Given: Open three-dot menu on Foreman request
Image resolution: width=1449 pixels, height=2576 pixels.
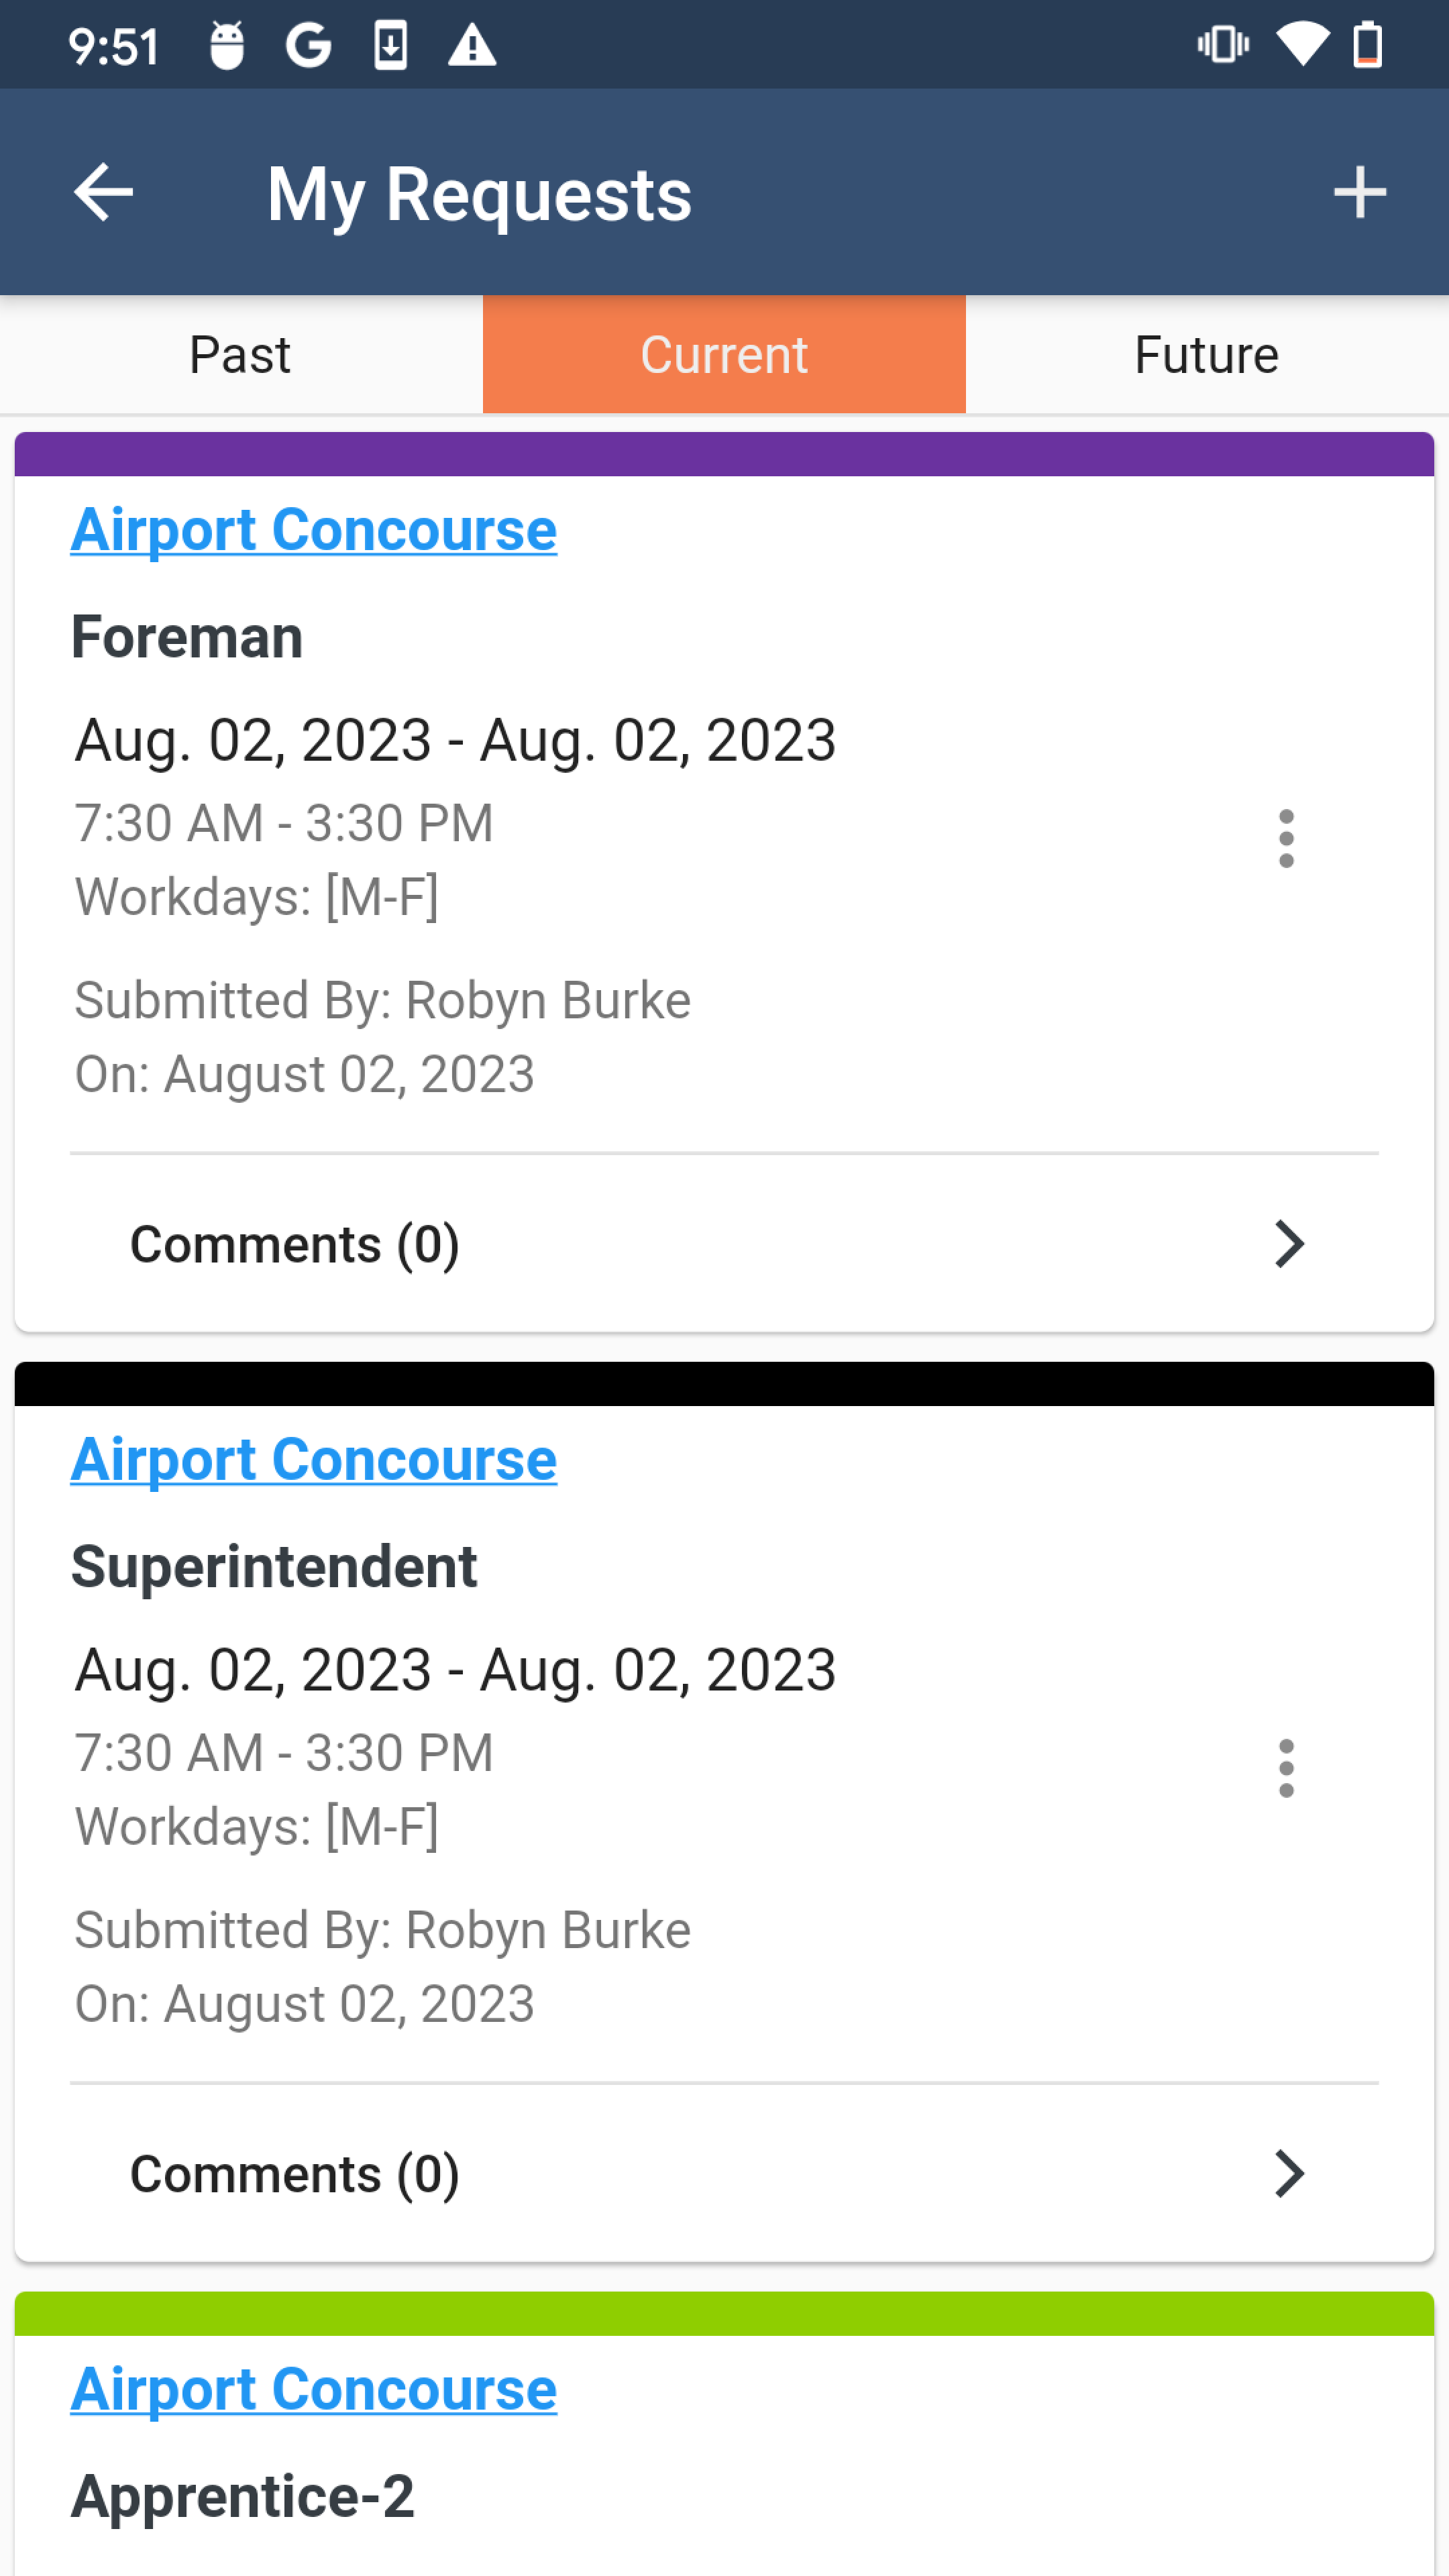Looking at the screenshot, I should point(1286,839).
